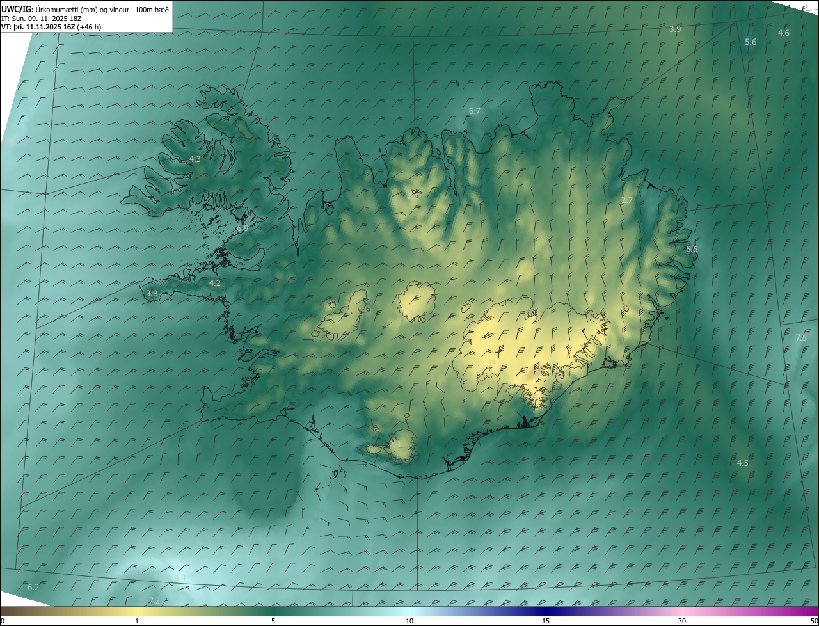Image resolution: width=819 pixels, height=626 pixels.
Task: Click the 6.6 value off the east coast
Action: point(692,249)
